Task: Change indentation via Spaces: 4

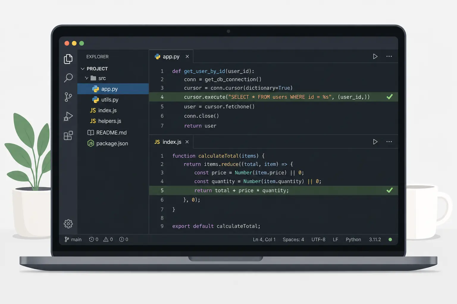Action: coord(293,240)
